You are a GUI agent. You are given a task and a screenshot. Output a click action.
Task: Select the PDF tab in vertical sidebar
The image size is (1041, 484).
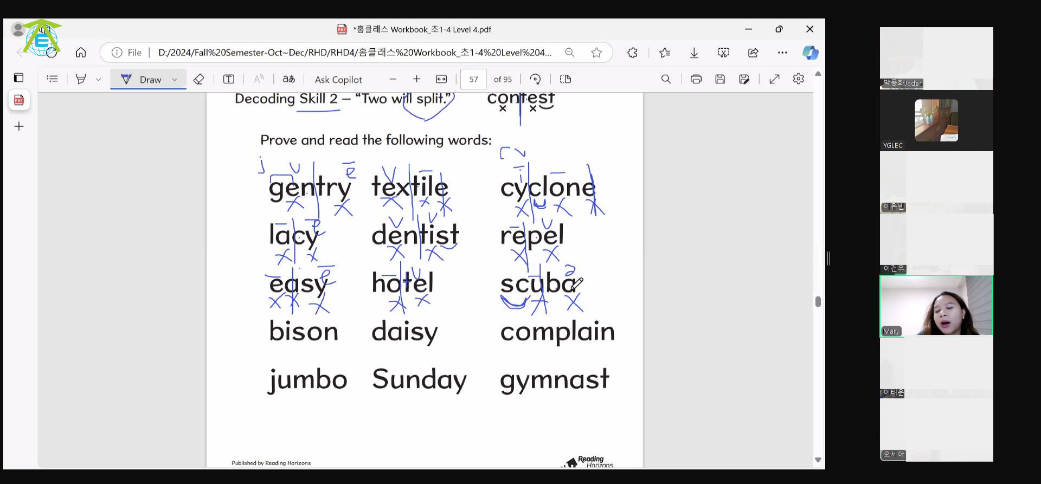(19, 100)
